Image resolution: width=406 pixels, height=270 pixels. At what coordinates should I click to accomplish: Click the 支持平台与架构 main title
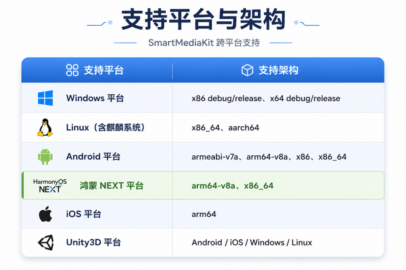point(203,19)
